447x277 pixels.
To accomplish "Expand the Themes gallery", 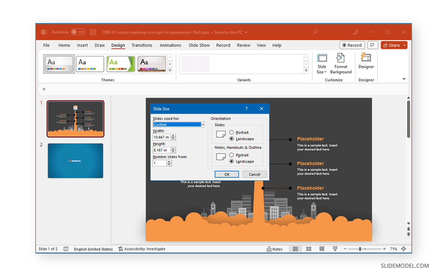I will (x=170, y=69).
